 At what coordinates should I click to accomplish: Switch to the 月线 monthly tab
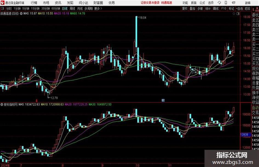coord(80,9)
